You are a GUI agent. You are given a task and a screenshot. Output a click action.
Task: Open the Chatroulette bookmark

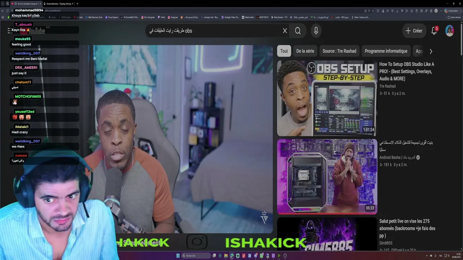pos(249,17)
